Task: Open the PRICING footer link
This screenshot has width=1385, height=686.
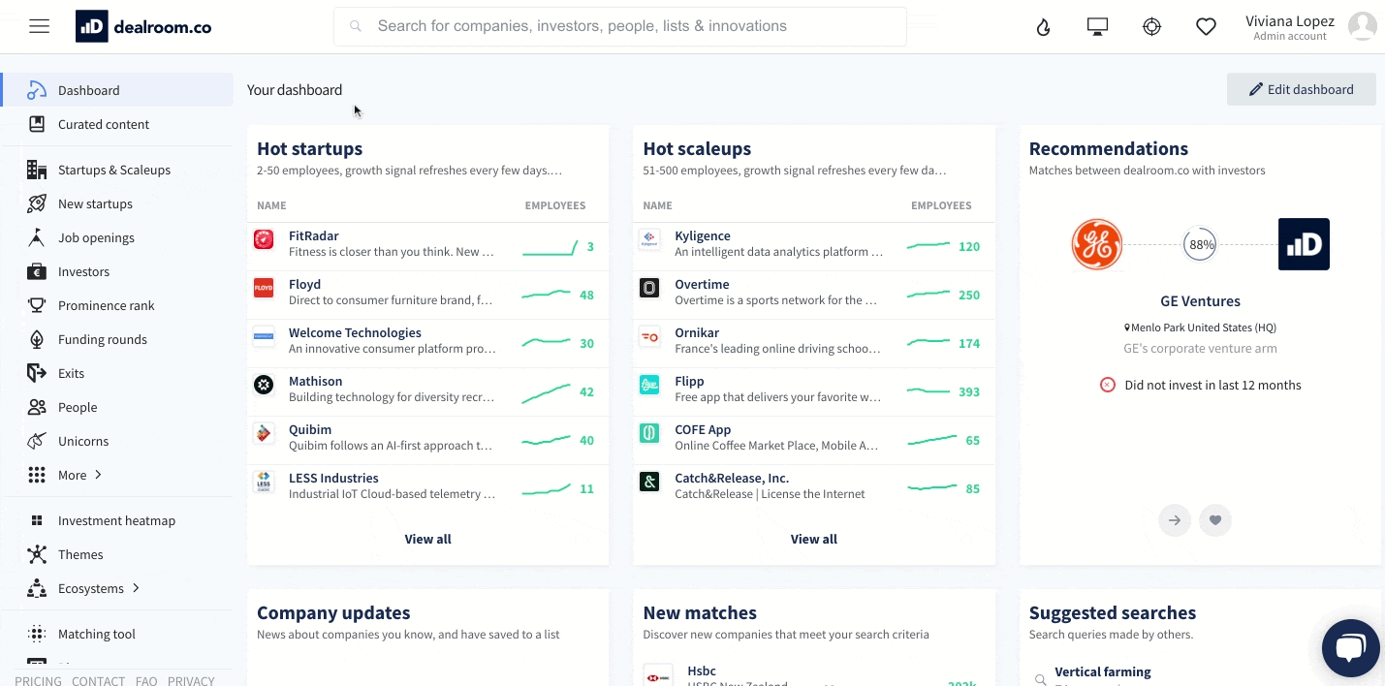Action: point(38,680)
